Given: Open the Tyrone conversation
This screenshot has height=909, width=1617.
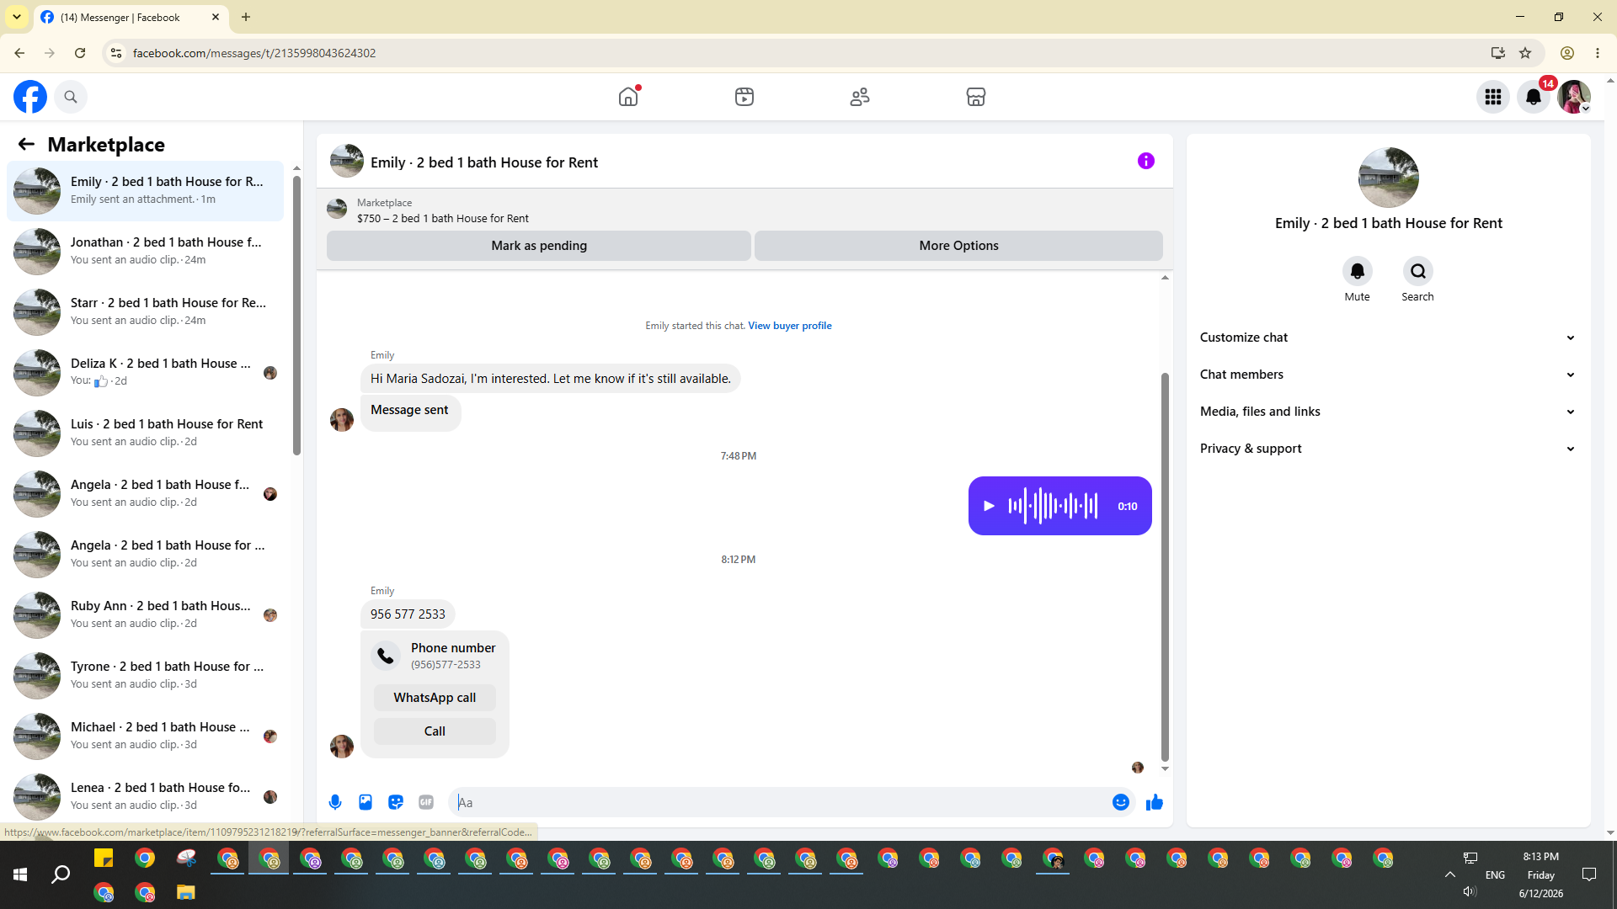Looking at the screenshot, I should click(145, 675).
